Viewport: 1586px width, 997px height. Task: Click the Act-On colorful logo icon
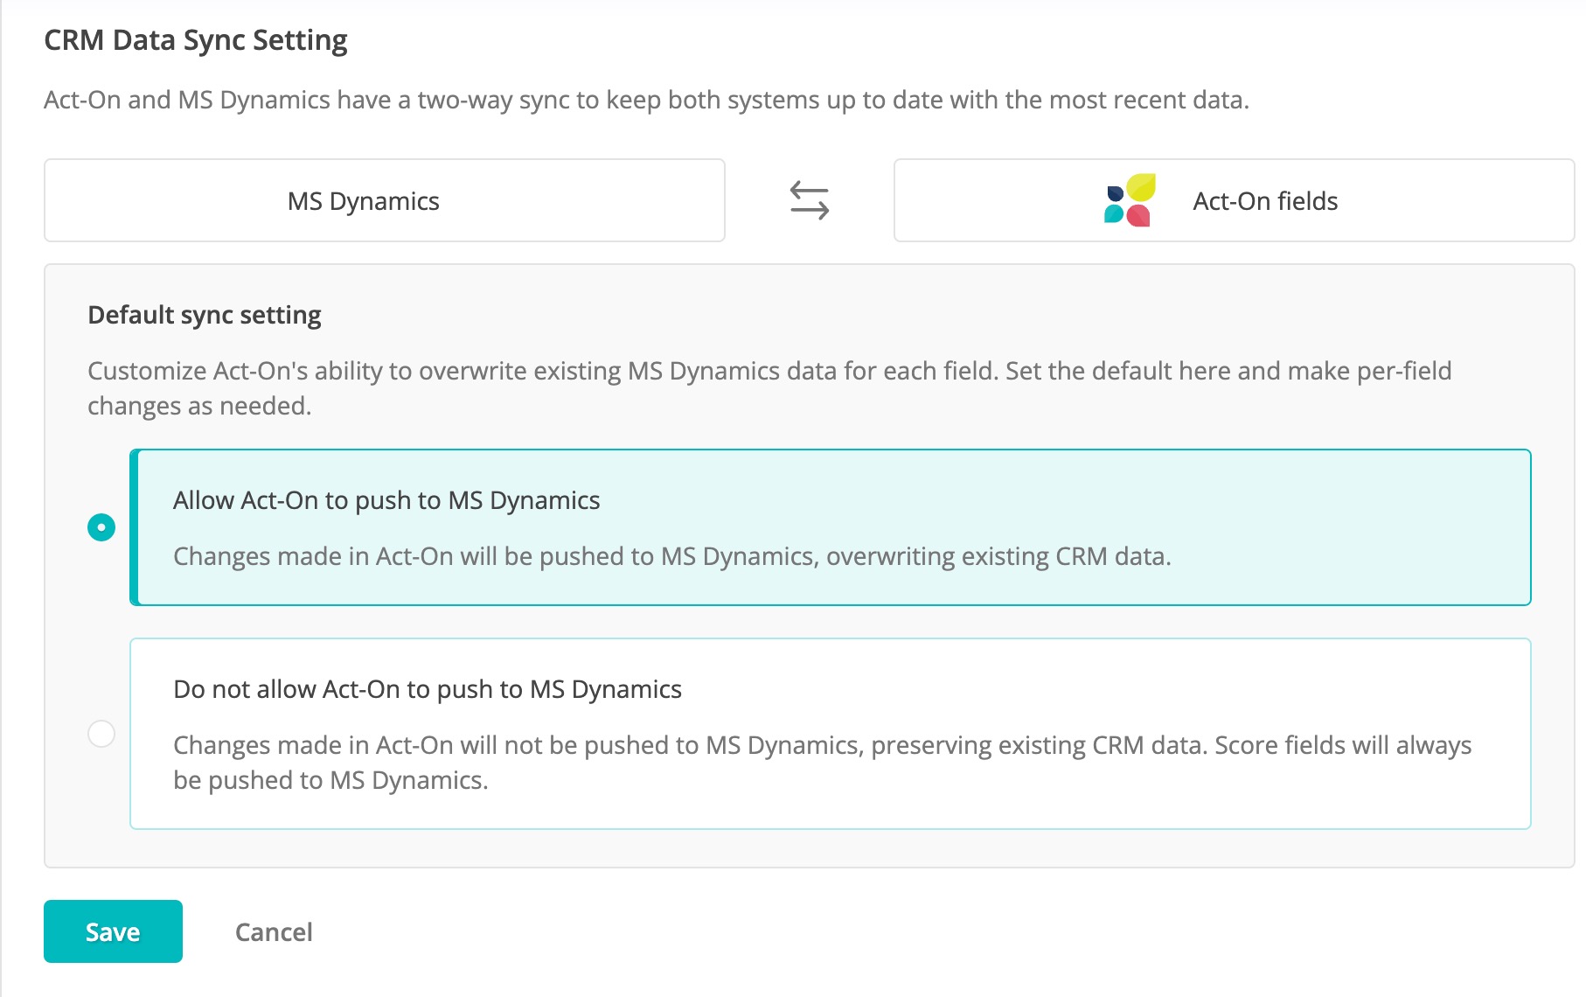(x=1130, y=200)
